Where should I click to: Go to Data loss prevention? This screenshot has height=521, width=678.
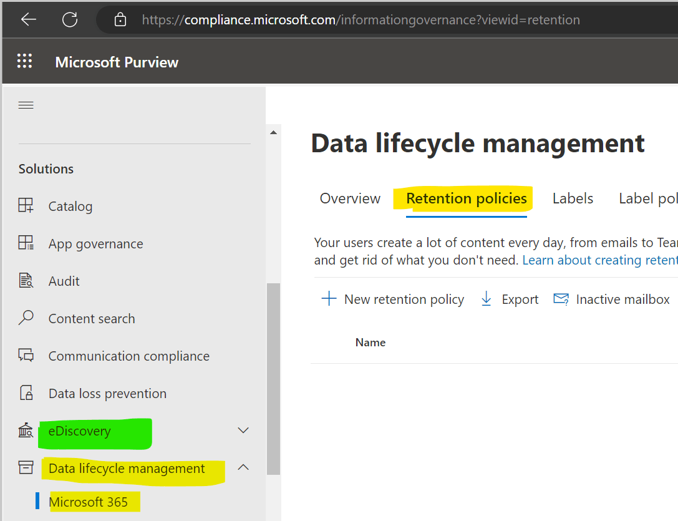tap(107, 393)
